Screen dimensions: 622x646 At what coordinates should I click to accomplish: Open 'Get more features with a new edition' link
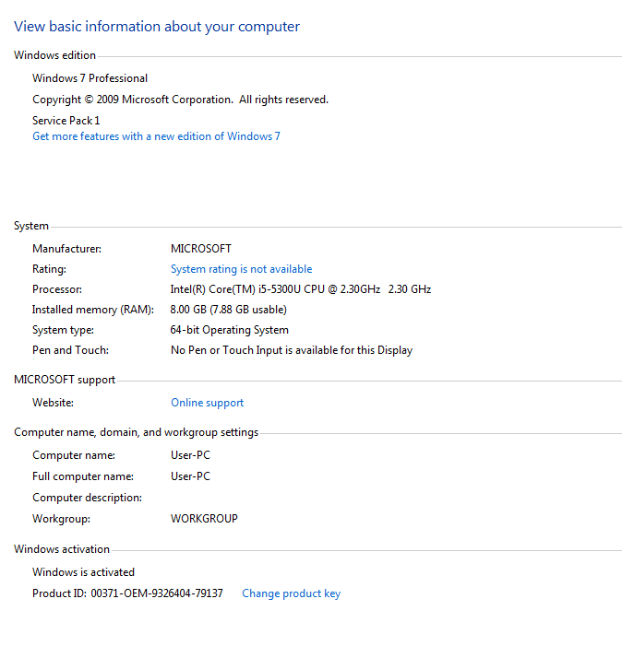[156, 136]
